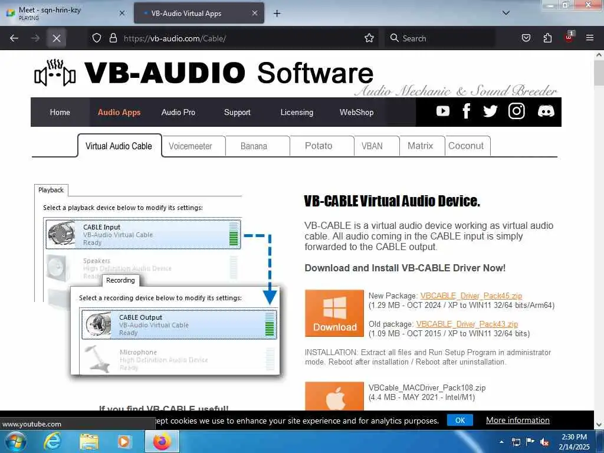Click the orange Windows Download button

(334, 313)
